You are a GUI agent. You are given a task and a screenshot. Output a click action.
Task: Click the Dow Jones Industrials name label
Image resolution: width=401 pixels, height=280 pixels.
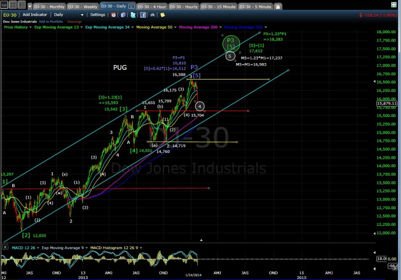pos(20,22)
